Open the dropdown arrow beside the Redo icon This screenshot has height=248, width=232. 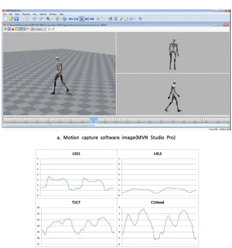coord(45,19)
